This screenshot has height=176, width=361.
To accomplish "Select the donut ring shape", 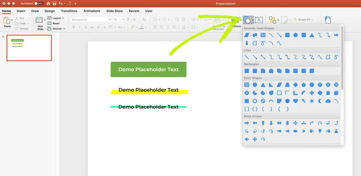I will (x=255, y=101).
